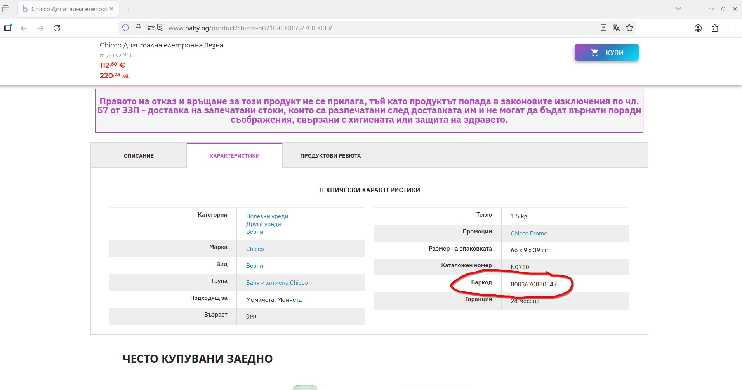Image resolution: width=742 pixels, height=390 pixels.
Task: Follow the Chicco Promo link
Action: pyautogui.click(x=529, y=233)
